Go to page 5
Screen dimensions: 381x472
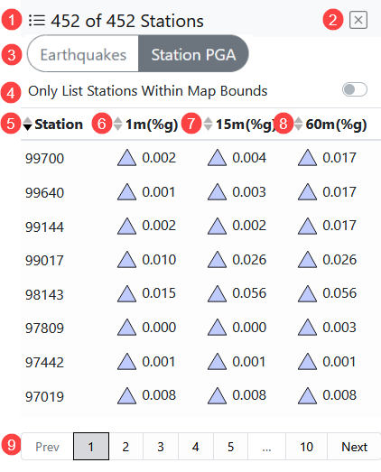click(x=231, y=447)
